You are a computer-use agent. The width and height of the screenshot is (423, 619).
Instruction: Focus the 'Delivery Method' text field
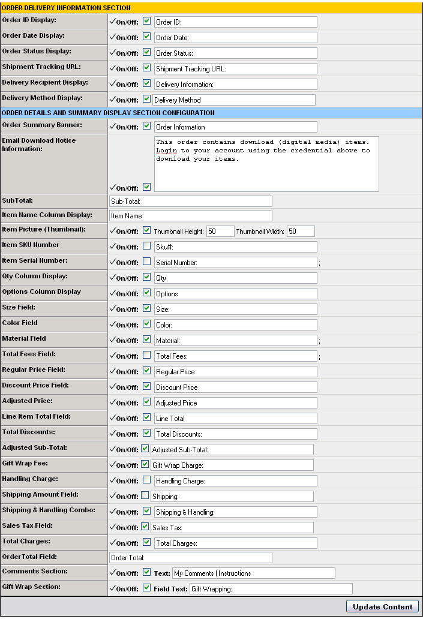coord(234,100)
